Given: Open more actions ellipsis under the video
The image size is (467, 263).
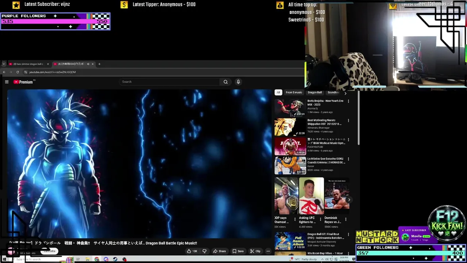Looking at the screenshot, I should click(x=268, y=251).
